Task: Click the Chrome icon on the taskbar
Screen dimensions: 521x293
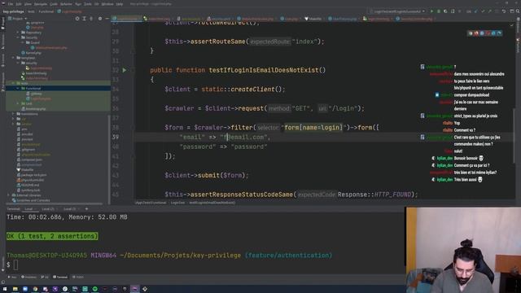Action: [35, 289]
